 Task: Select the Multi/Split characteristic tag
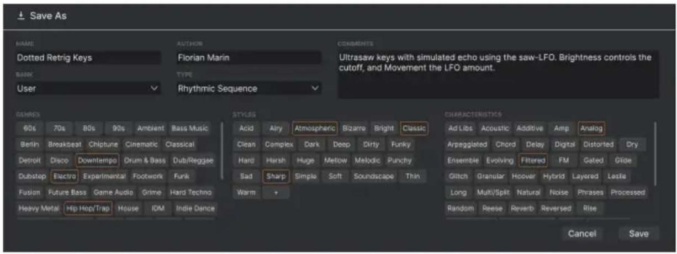pos(493,193)
